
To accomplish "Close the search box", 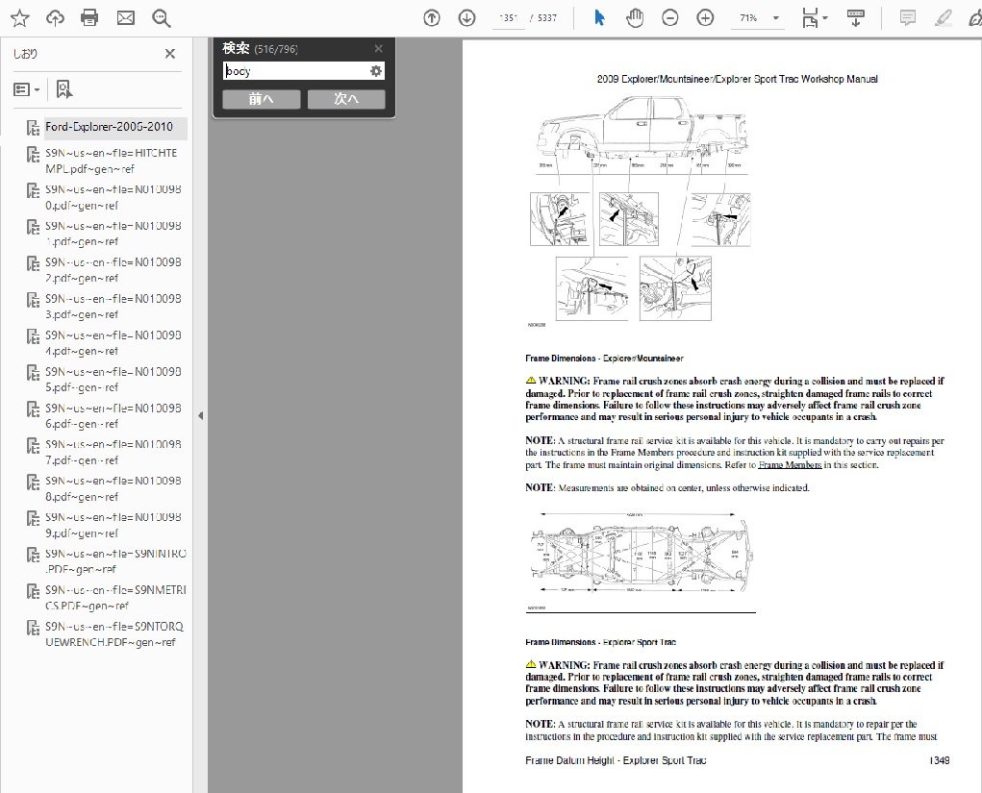I will (x=378, y=48).
